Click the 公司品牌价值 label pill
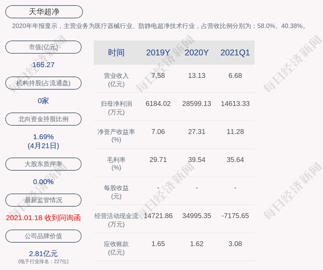The width and height of the screenshot is (323, 270). click(43, 236)
